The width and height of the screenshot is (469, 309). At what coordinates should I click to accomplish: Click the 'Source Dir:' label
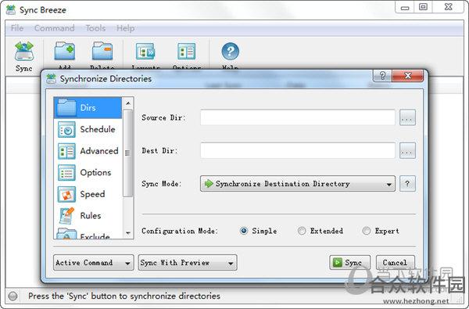pyautogui.click(x=163, y=117)
